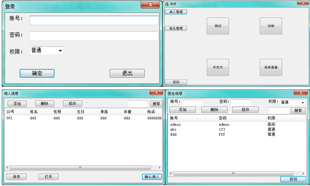
Task: Click the 身高 column header
Action: point(110,112)
